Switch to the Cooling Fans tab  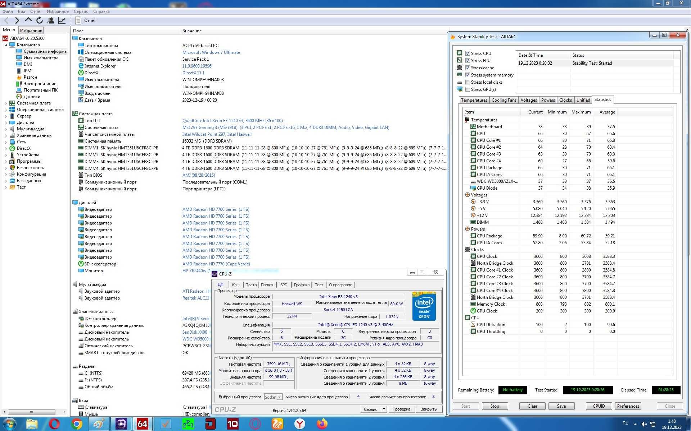click(x=503, y=100)
